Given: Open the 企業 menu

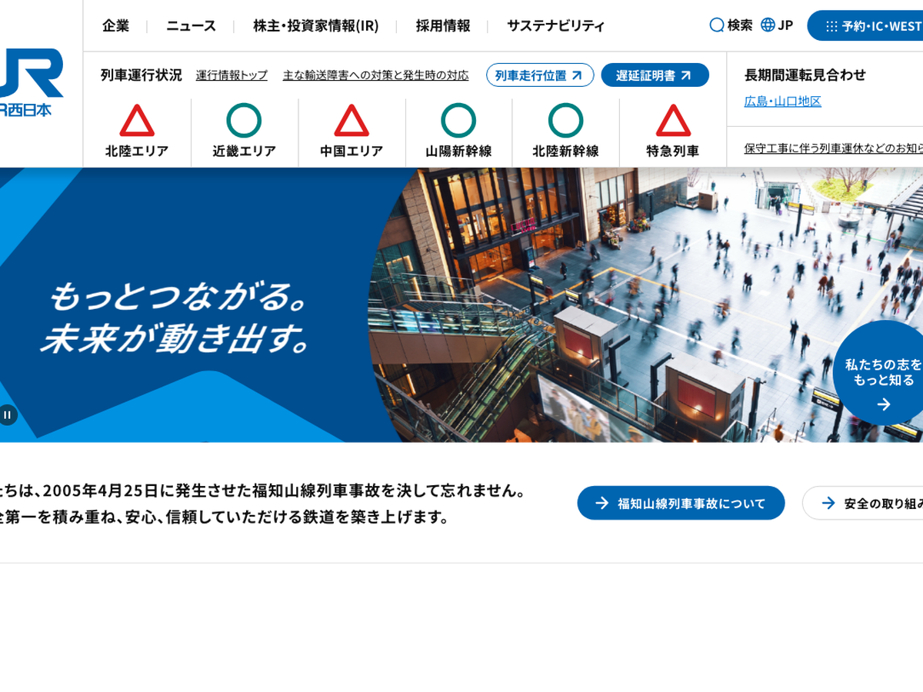Looking at the screenshot, I should (x=115, y=26).
